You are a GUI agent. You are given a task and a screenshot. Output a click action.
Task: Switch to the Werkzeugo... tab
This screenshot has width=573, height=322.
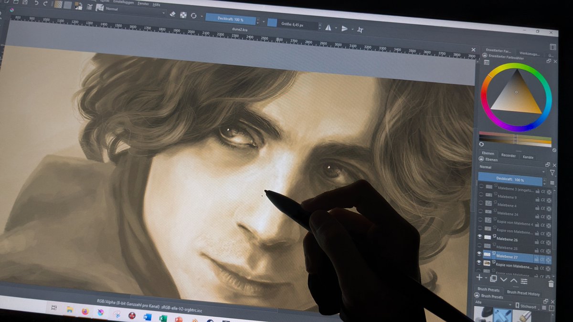coord(530,53)
